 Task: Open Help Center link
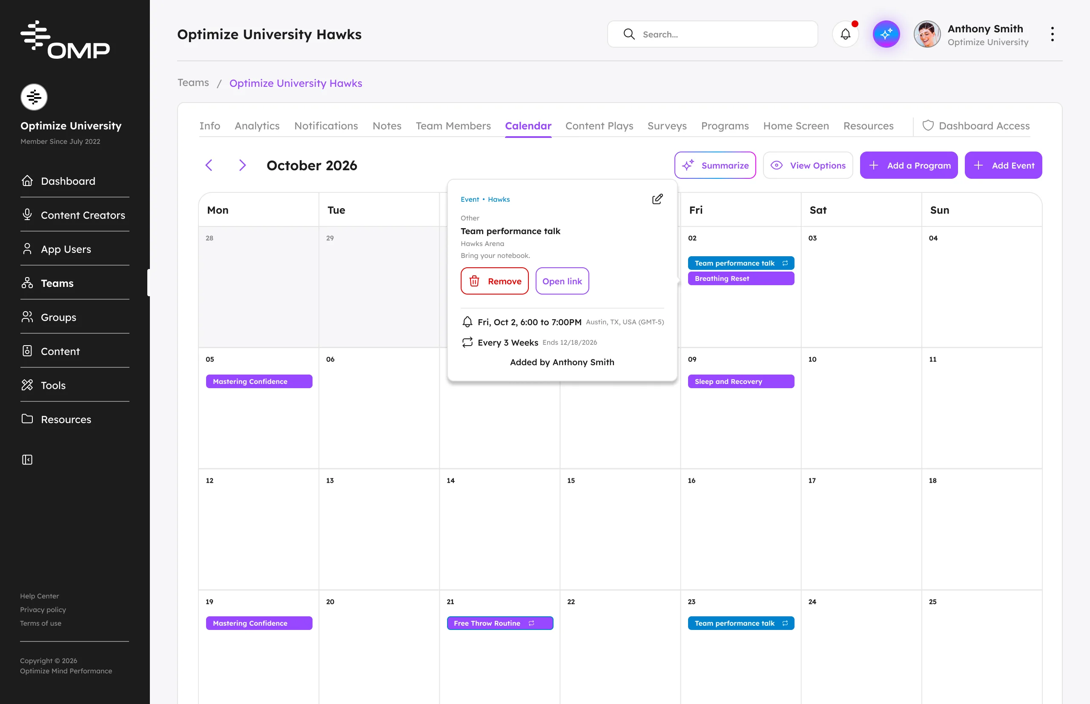click(39, 595)
